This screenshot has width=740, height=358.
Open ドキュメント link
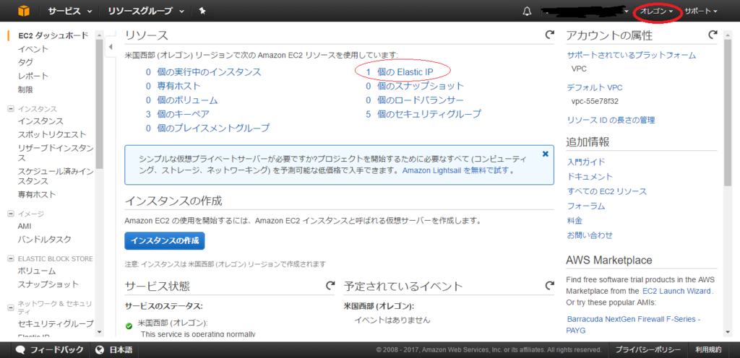pos(590,177)
